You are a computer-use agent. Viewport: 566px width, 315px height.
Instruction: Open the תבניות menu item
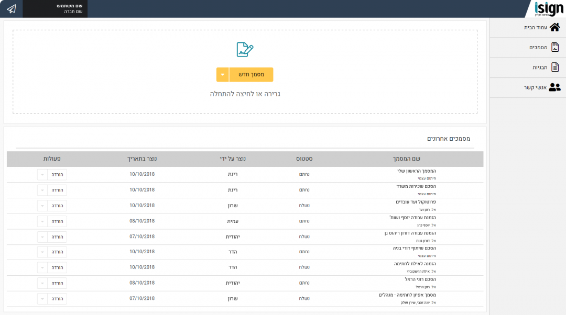(x=540, y=67)
